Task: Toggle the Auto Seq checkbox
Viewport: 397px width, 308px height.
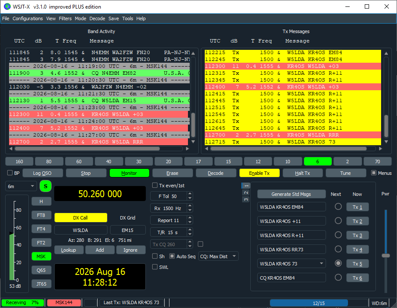Action: pos(172,256)
